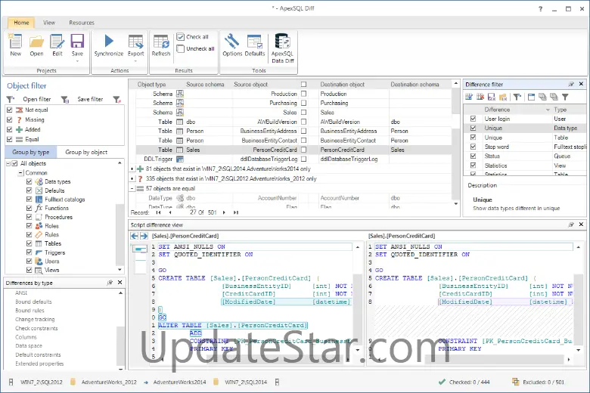This screenshot has width=590, height=393.
Task: Check the PersonCreditCard row checkbox
Action: pyautogui.click(x=303, y=150)
